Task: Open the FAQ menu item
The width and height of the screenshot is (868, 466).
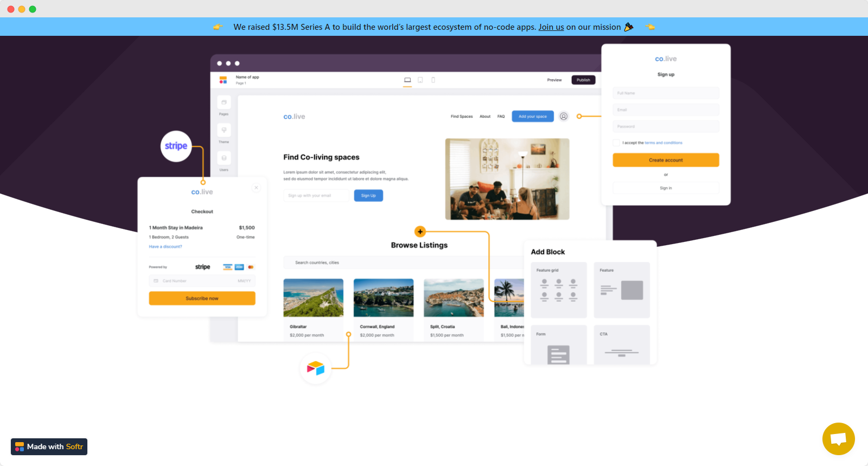Action: [x=501, y=117]
